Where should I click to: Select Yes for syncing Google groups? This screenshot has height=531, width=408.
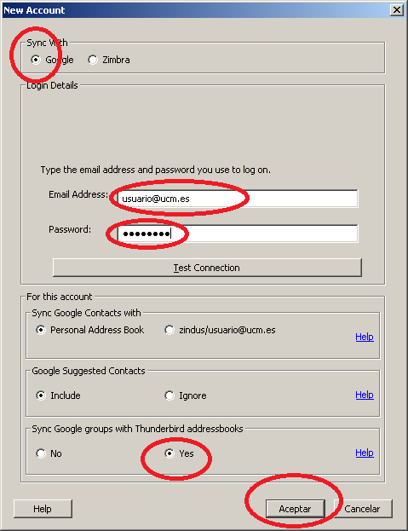pos(170,453)
